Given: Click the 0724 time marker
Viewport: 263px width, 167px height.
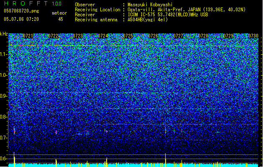Looking at the screenshot, I should click(x=103, y=36).
